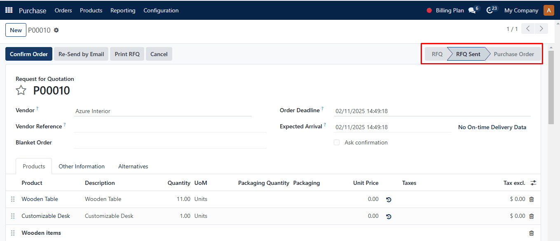Delete the Customizable Desk line
The image size is (560, 241).
[x=531, y=216]
